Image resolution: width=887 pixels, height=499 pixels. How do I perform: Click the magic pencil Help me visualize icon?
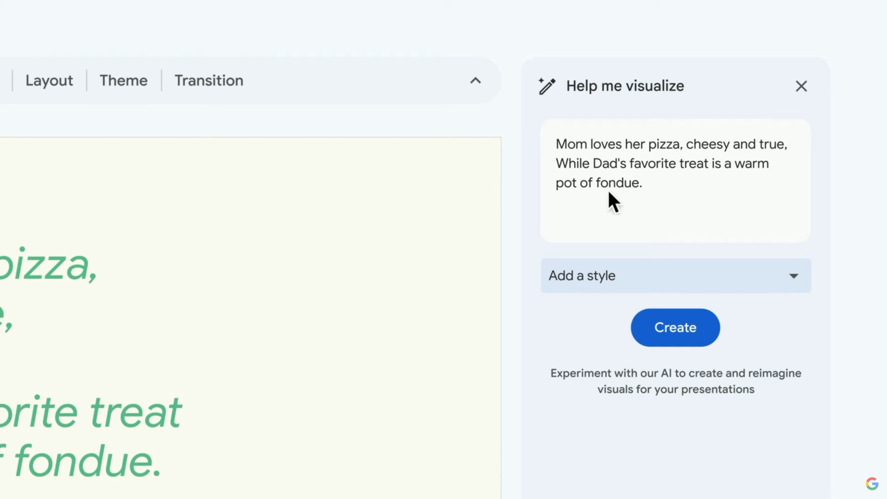click(547, 86)
